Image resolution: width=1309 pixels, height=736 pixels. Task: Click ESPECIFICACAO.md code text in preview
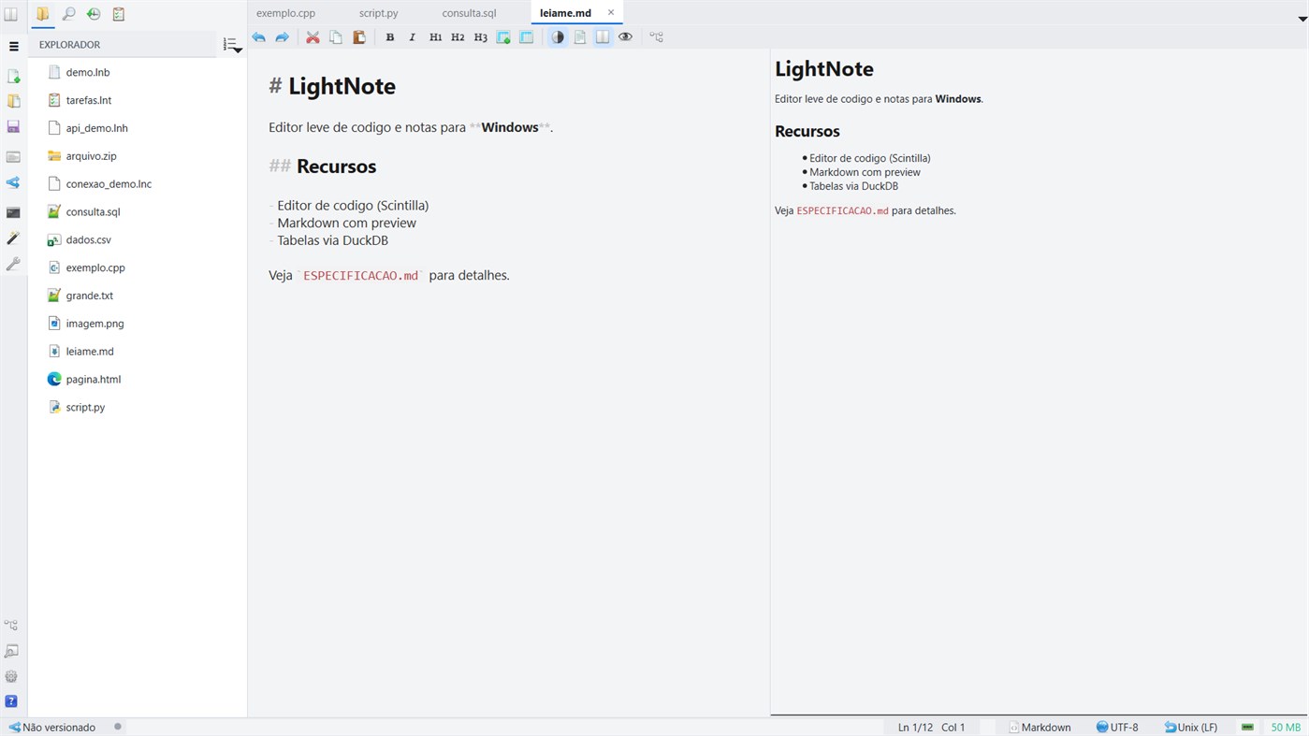842,211
